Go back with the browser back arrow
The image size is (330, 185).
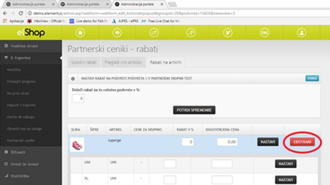(x=5, y=13)
